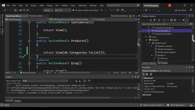Click the Save All toolbar icon
195x110 pixels.
(x=28, y=10)
